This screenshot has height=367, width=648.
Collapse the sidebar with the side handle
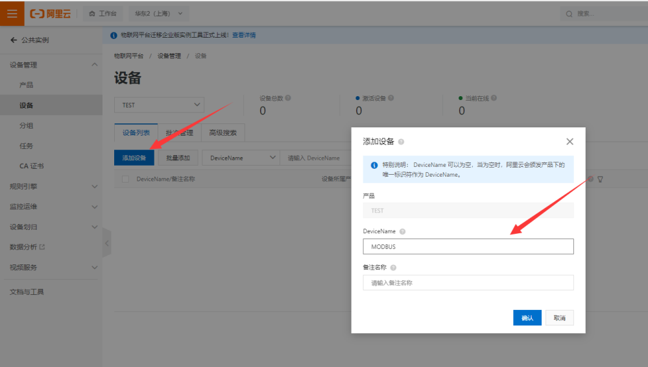[x=107, y=243]
